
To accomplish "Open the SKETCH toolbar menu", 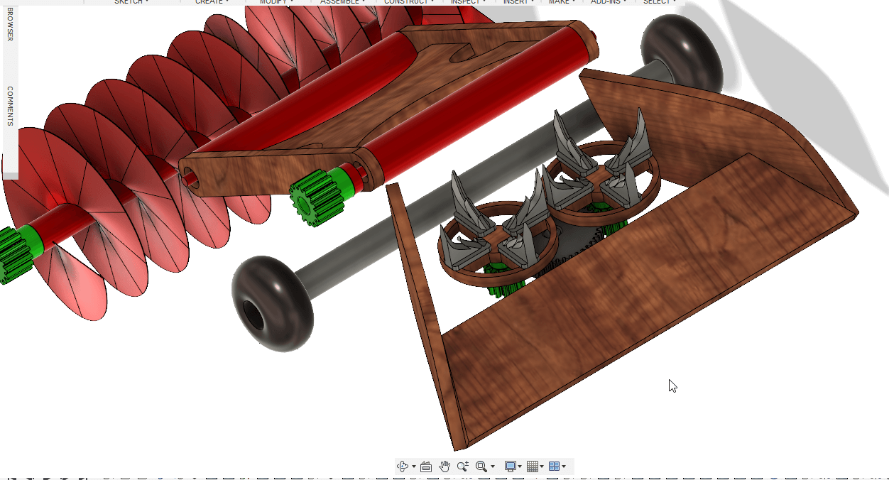I will coord(131,2).
